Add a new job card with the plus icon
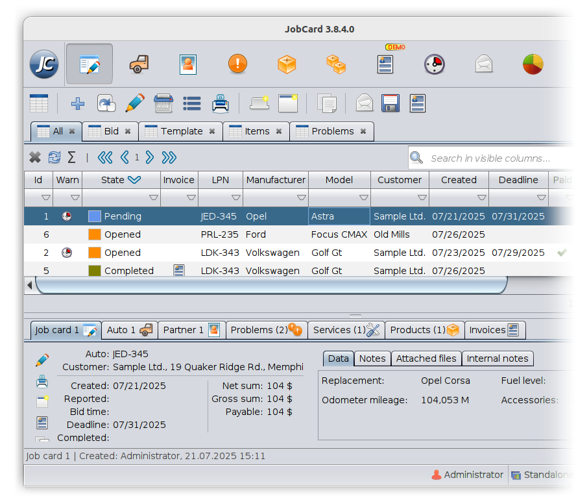 (77, 103)
